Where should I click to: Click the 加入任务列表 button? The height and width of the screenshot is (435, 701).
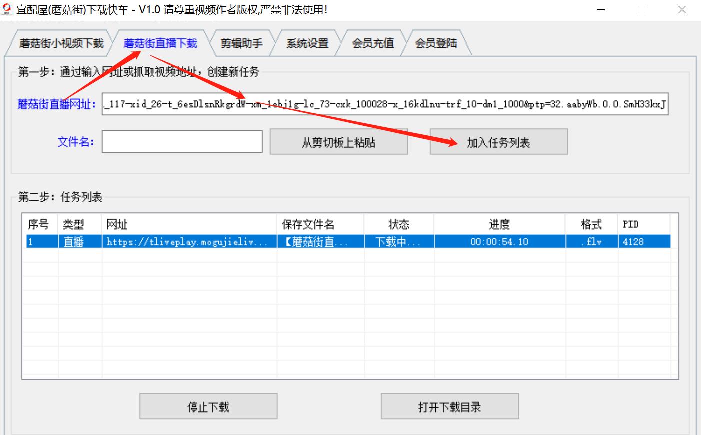click(498, 142)
